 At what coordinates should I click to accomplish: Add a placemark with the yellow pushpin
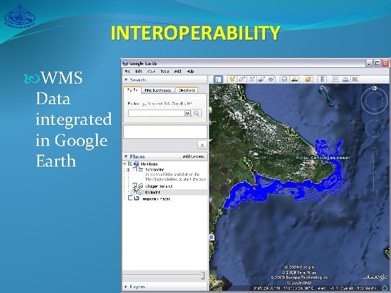click(232, 79)
